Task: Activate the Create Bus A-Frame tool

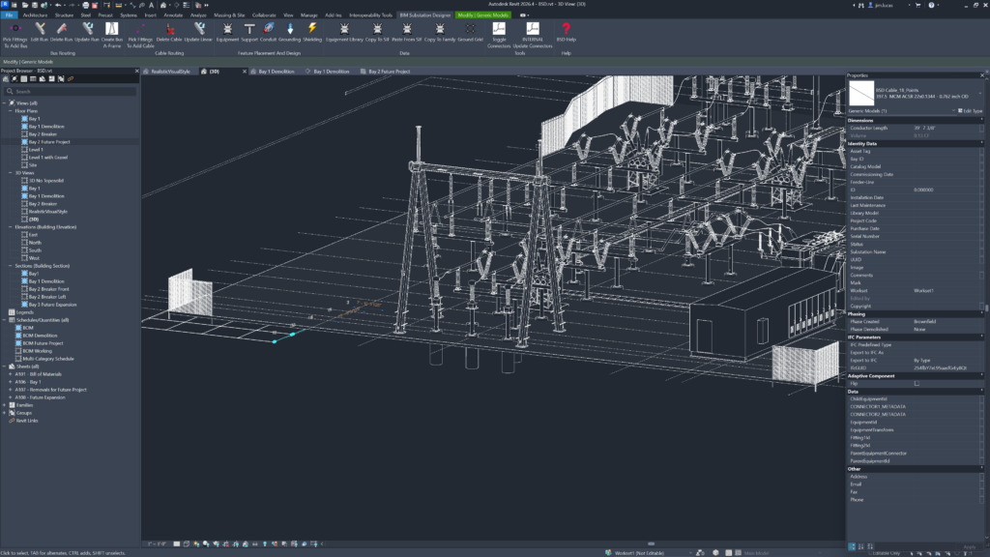Action: 111,30
